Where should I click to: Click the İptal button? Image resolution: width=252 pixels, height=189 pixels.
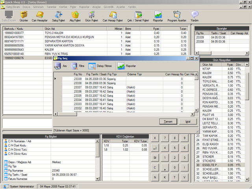(188, 122)
